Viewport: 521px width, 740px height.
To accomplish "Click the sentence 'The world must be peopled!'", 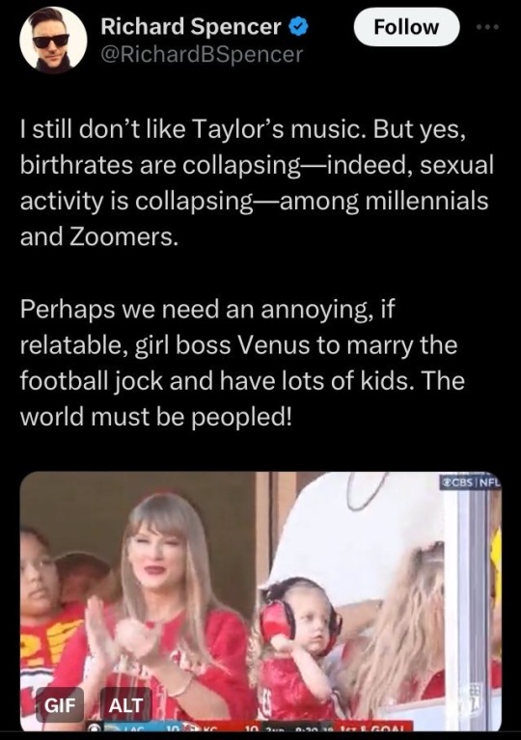I will 242,398.
